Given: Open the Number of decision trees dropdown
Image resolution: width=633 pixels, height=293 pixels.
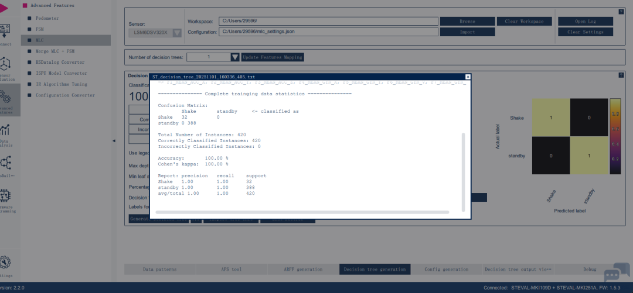Looking at the screenshot, I should tap(213, 57).
